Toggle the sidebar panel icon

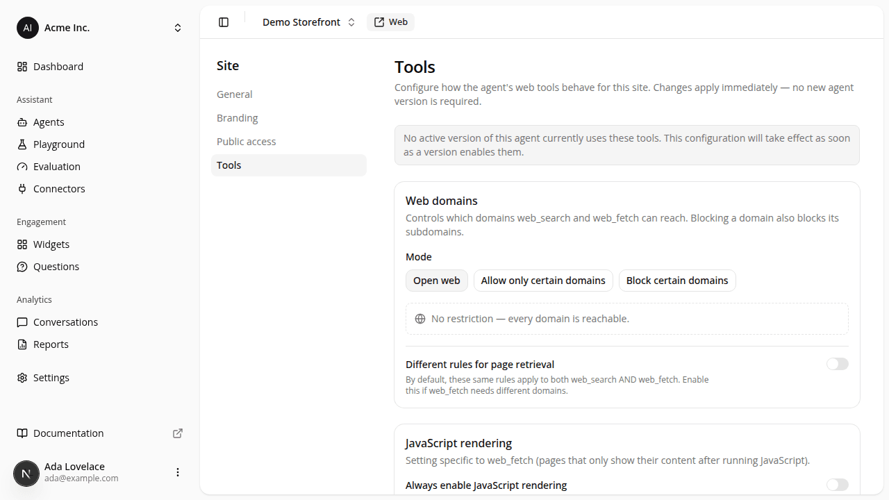[x=224, y=22]
